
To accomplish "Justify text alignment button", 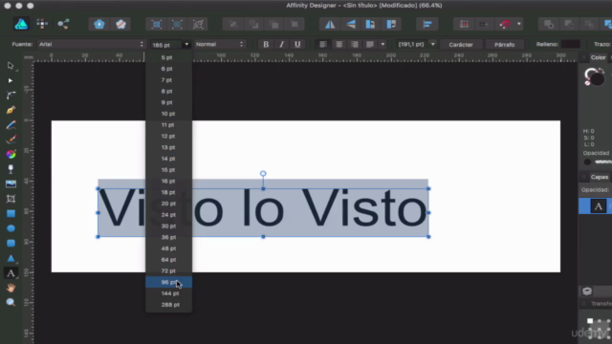I will tap(370, 45).
